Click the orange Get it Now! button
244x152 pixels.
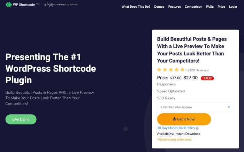coord(184,119)
